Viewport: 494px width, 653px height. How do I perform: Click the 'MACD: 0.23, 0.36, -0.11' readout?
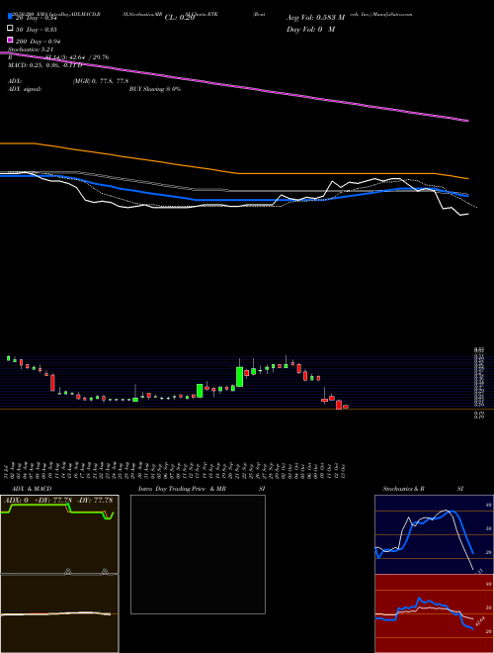44,65
